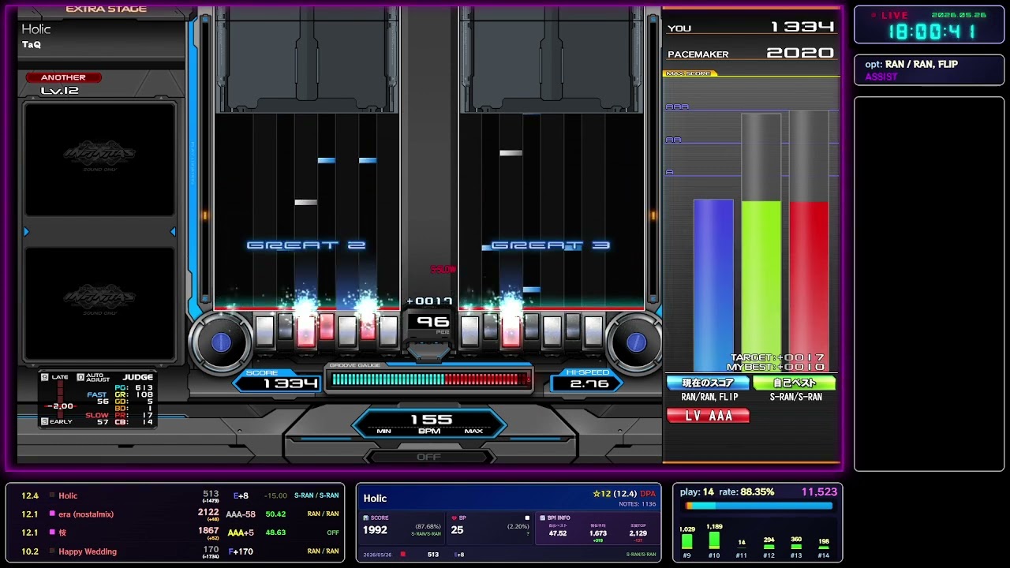The height and width of the screenshot is (568, 1010).
Task: Click the play rate progress bar
Action: pyautogui.click(x=759, y=506)
